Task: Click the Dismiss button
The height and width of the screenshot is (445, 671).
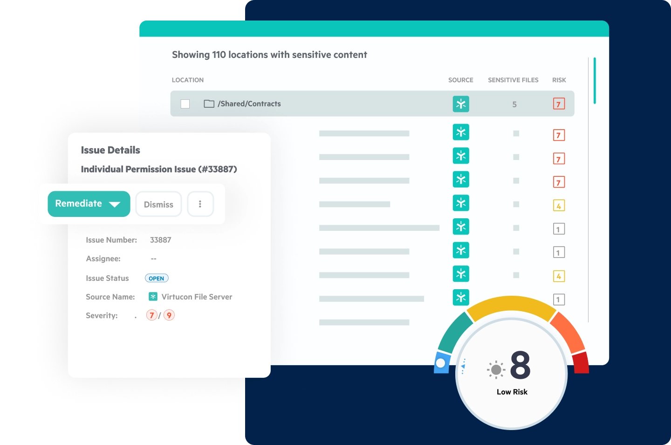Action: point(158,204)
